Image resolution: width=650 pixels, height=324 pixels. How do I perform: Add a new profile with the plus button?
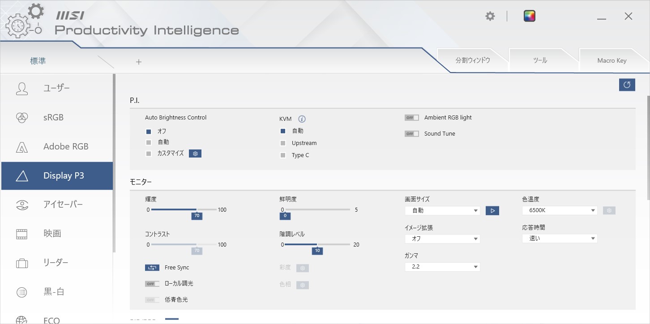(139, 62)
